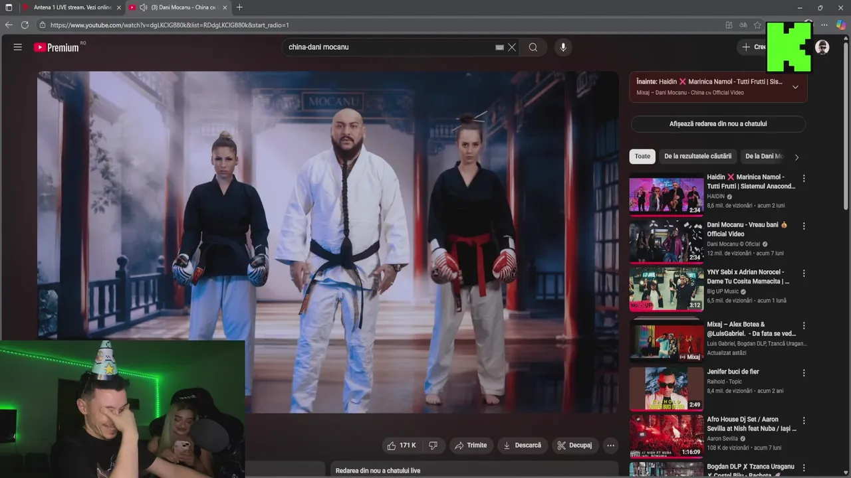Clear the search box text
Image resolution: width=851 pixels, height=478 pixels.
512,47
